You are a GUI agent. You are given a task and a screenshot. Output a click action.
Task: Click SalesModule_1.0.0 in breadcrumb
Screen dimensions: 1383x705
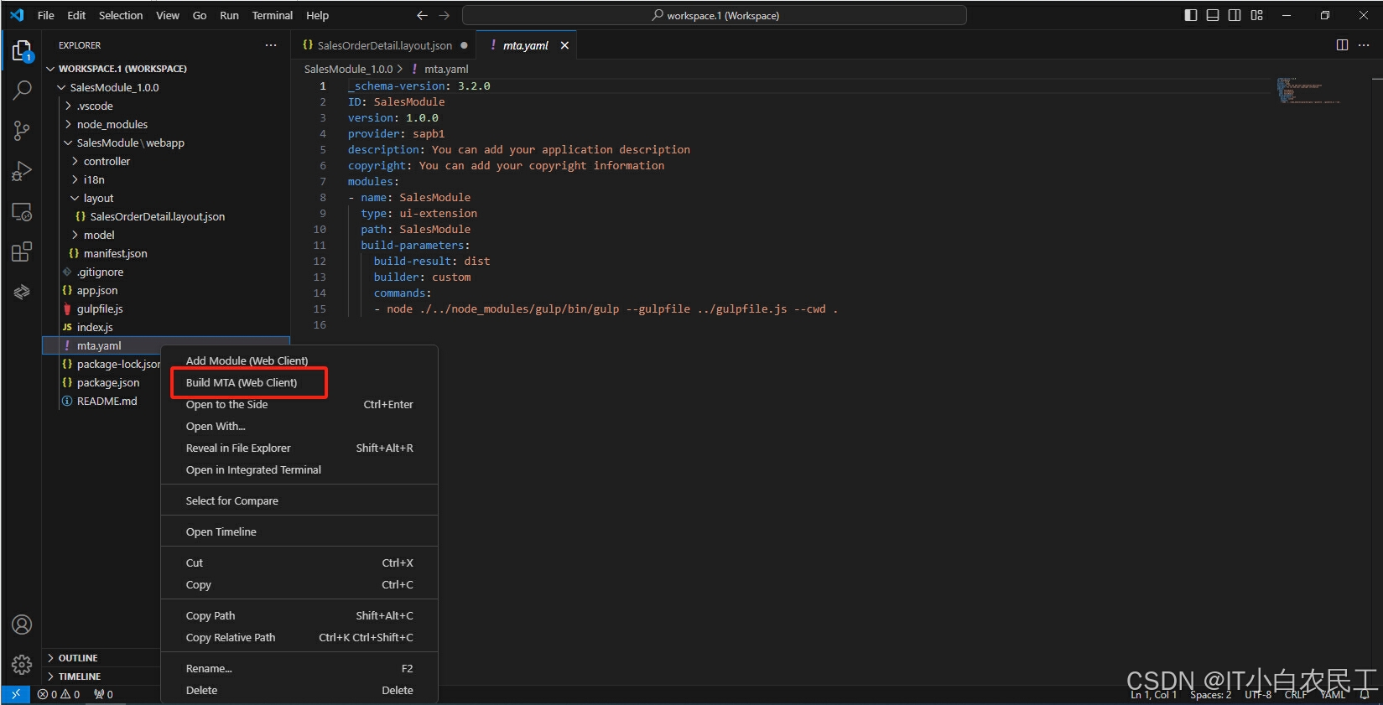348,69
